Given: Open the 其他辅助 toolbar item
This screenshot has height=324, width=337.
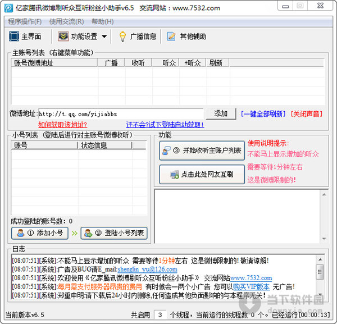Looking at the screenshot, I should (x=186, y=36).
